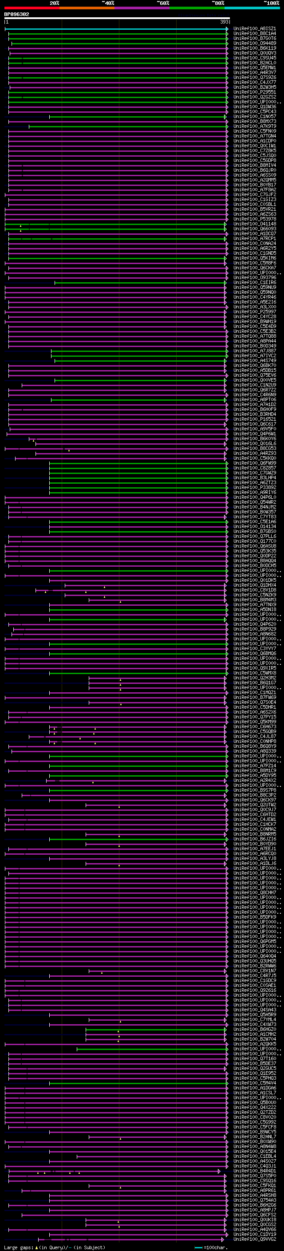This screenshot has width=284, height=1251.
Task: Select hit label UniRef100_A7K9T9
Action: pos(255,126)
